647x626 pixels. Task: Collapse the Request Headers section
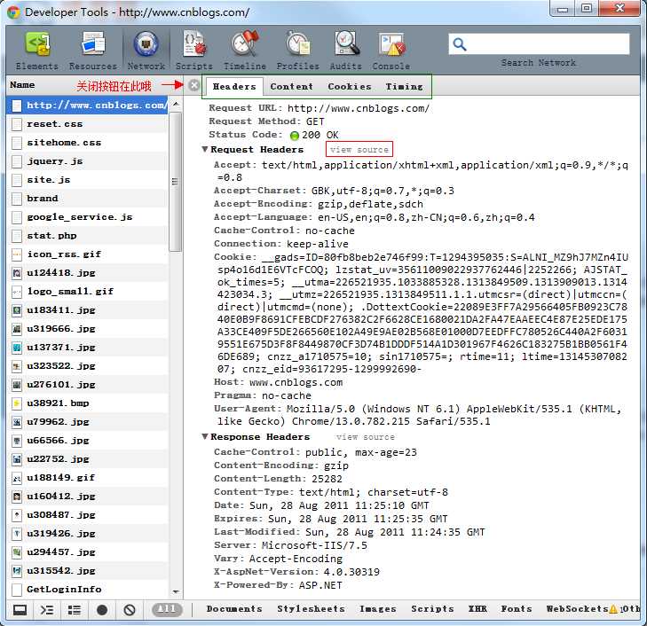click(x=205, y=149)
